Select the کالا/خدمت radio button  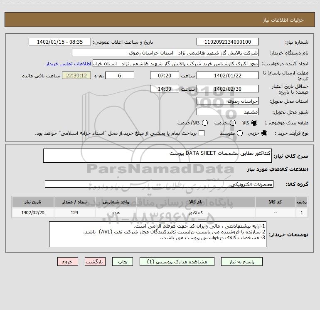[205, 123]
